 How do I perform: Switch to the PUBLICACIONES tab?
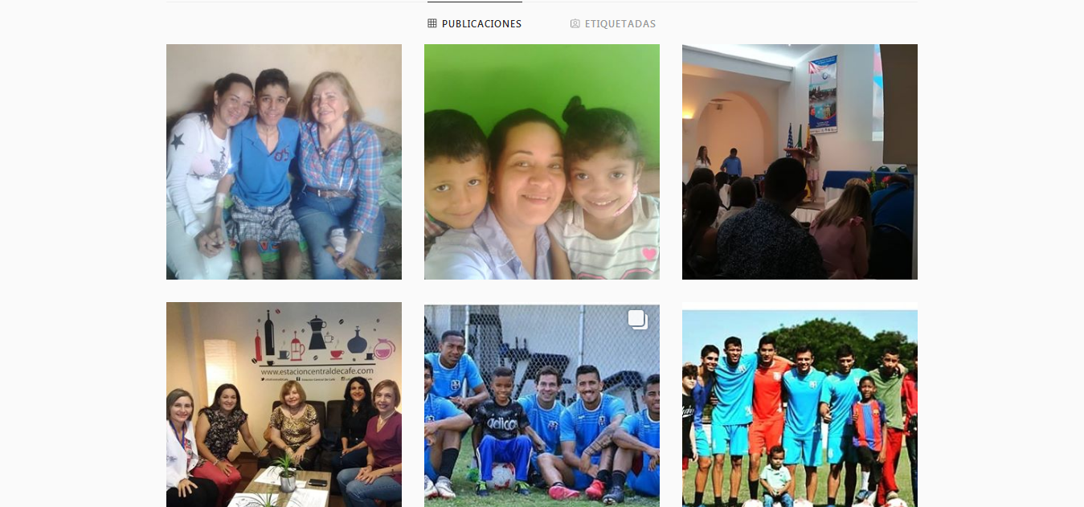474,23
